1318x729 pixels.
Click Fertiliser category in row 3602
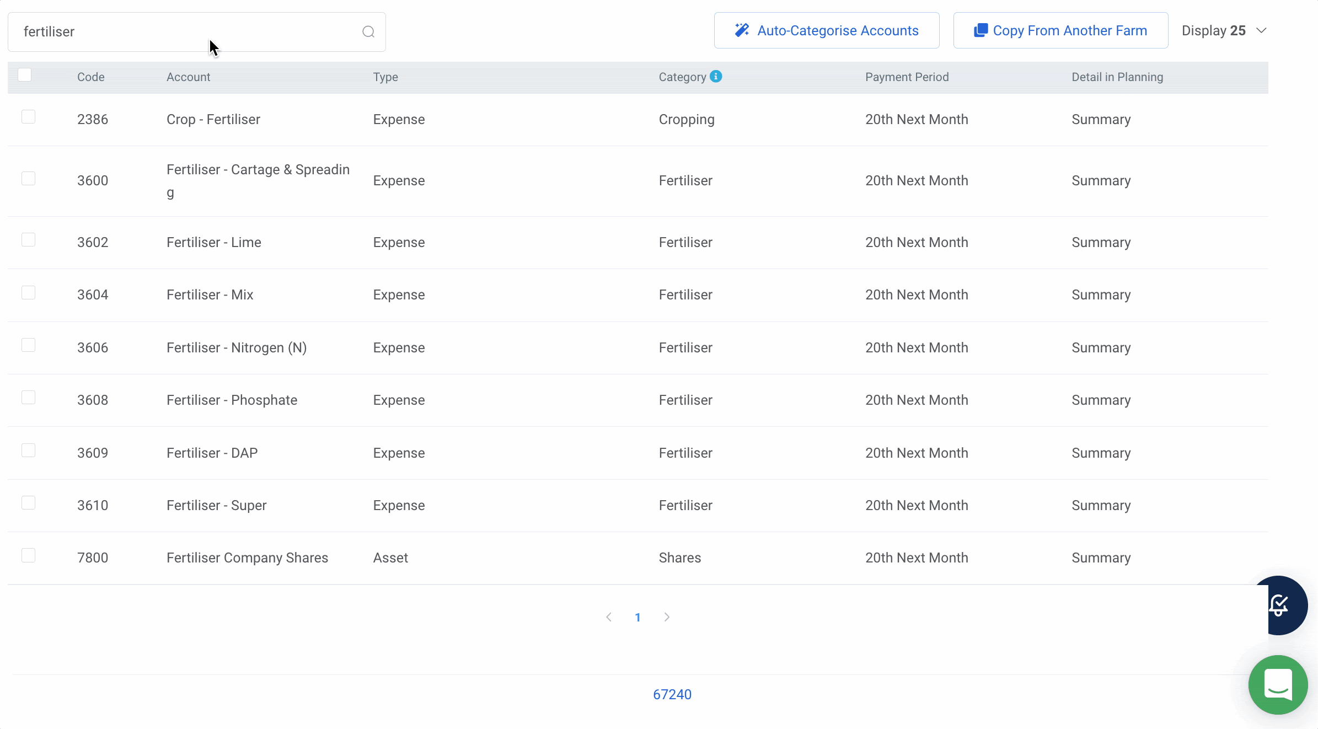pos(685,243)
